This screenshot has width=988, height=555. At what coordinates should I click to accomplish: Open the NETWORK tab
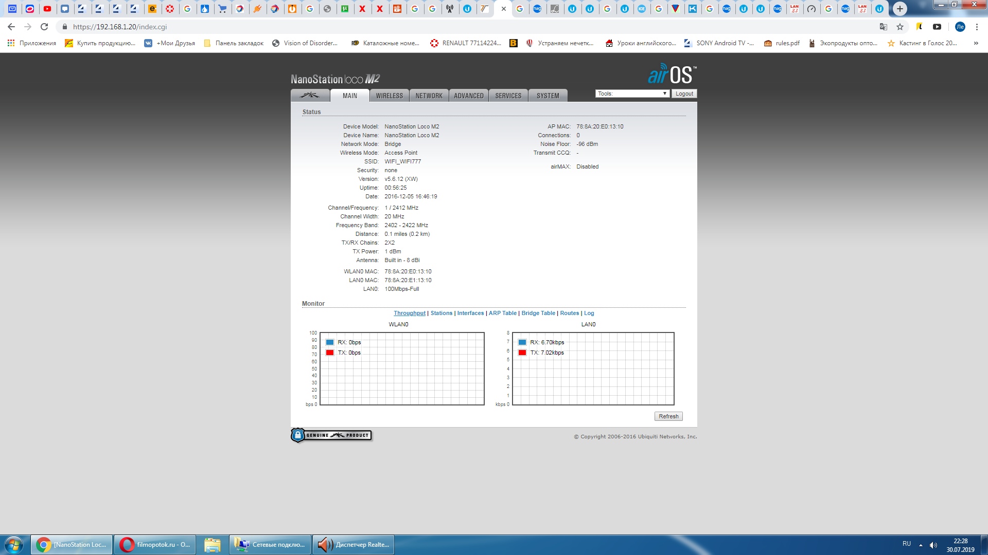429,96
